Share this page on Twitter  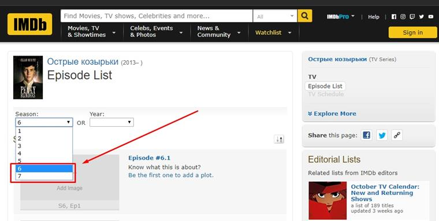382,135
